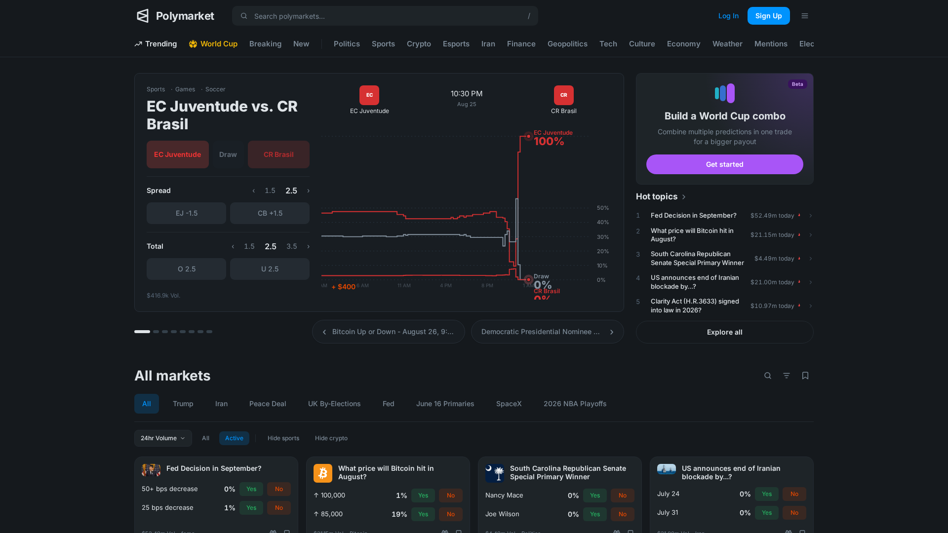This screenshot has width=948, height=533.
Task: Click the CR Brasil team badge
Action: click(564, 95)
